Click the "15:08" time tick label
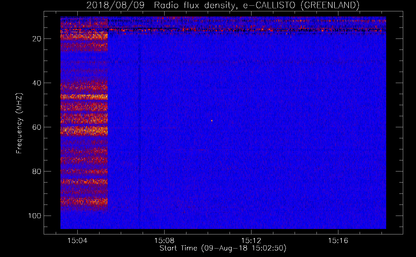This screenshot has width=416, height=257. (164, 241)
